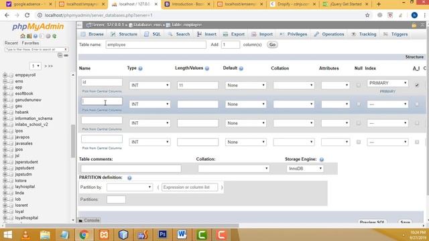This screenshot has width=429, height=241.
Task: Toggle A_I checkbox in fourth column row
Action: coord(417,142)
